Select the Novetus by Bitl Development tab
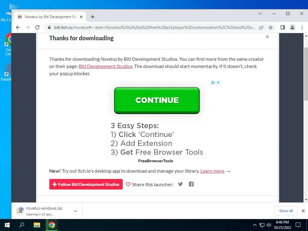 click(50, 17)
